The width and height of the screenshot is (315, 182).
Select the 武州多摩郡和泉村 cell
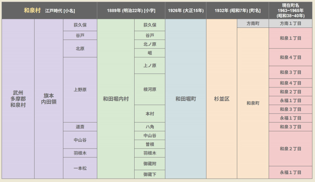point(18,99)
